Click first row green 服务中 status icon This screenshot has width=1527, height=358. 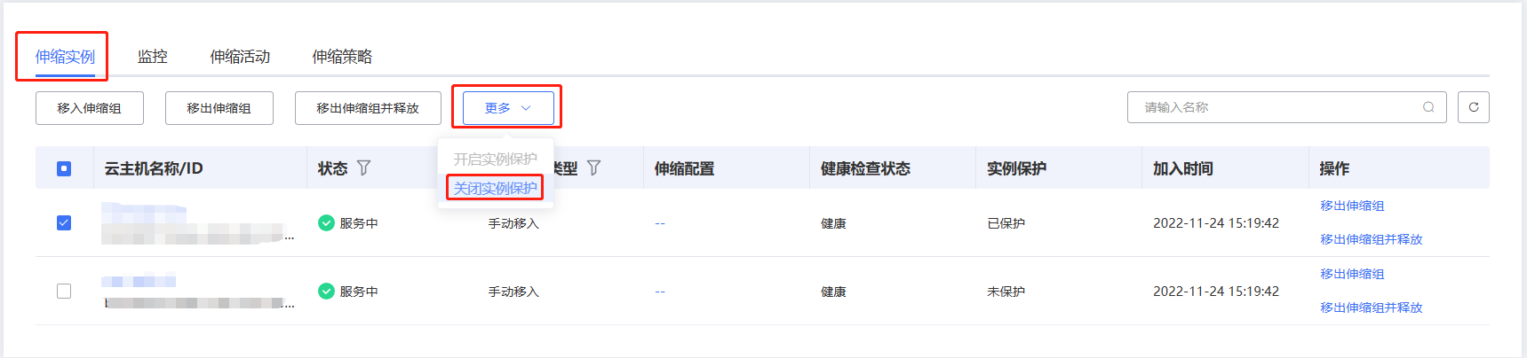326,223
